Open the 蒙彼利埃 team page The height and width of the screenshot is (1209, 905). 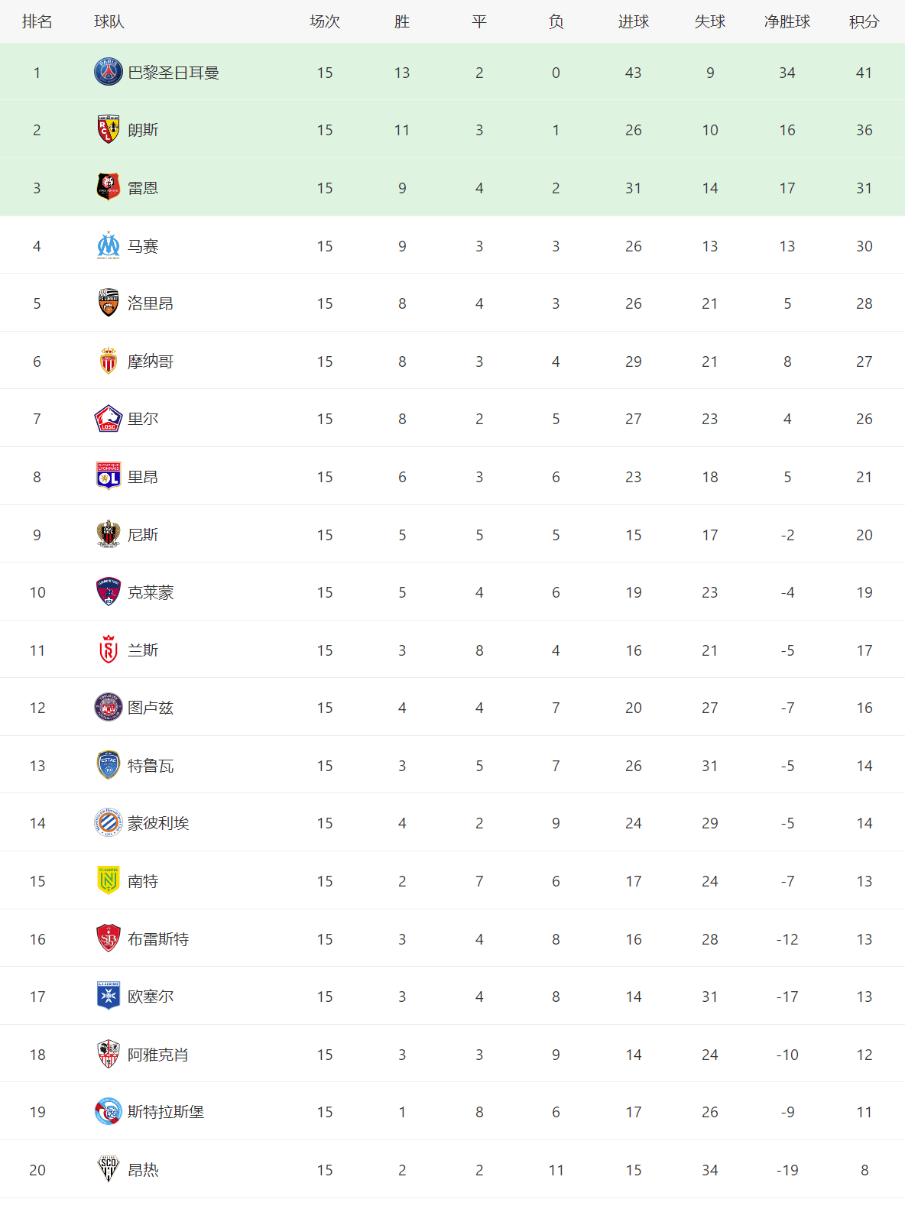pos(158,823)
